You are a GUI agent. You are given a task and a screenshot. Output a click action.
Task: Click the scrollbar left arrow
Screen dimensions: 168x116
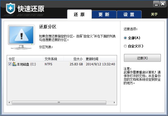[x=9, y=103]
